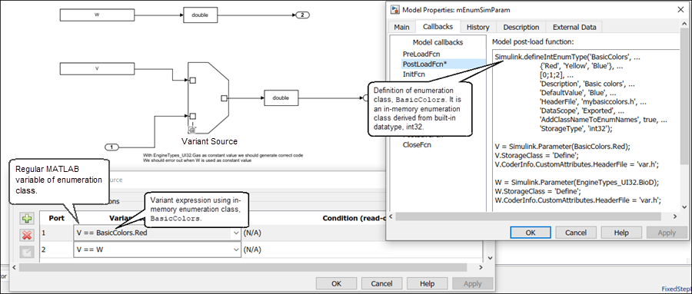The width and height of the screenshot is (692, 294).
Task: Open dropdown for V == BasicColors.Red condition
Action: point(235,233)
